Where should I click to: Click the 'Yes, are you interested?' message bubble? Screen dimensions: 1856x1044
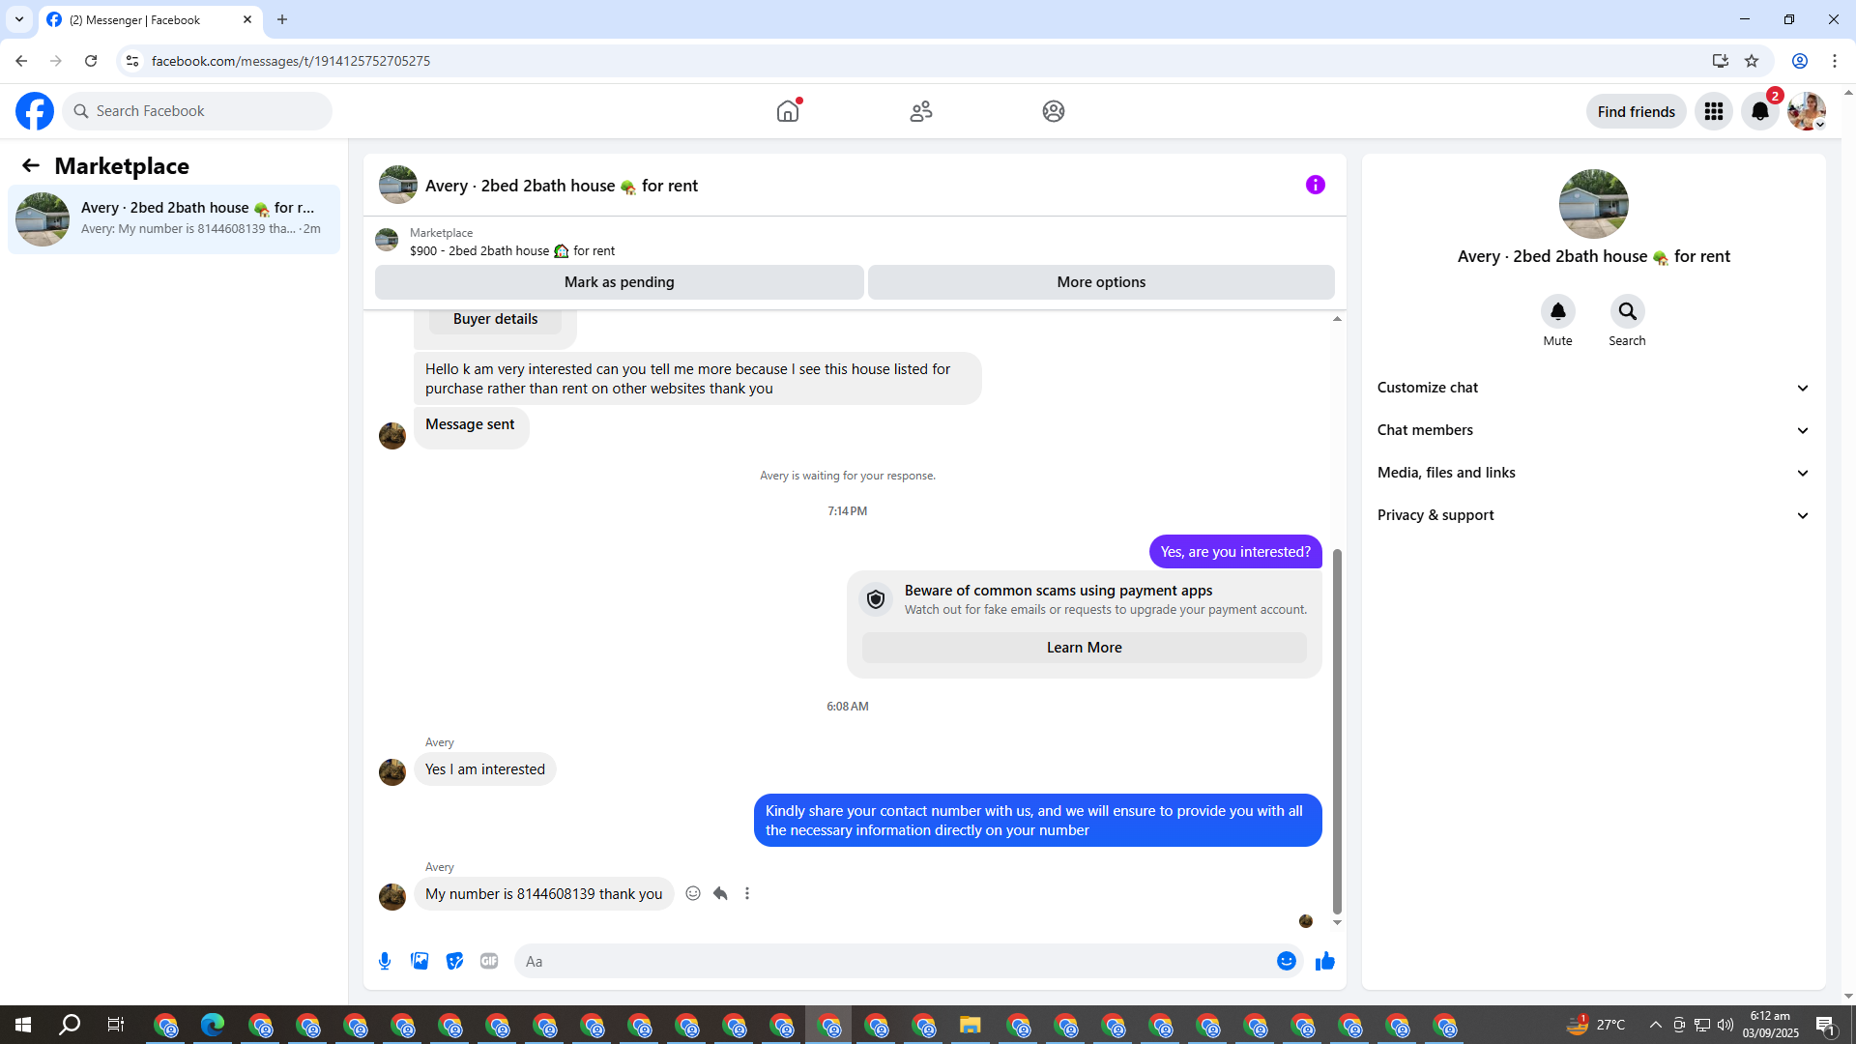pos(1235,552)
